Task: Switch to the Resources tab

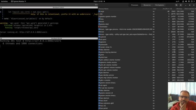Action: click(x=147, y=5)
